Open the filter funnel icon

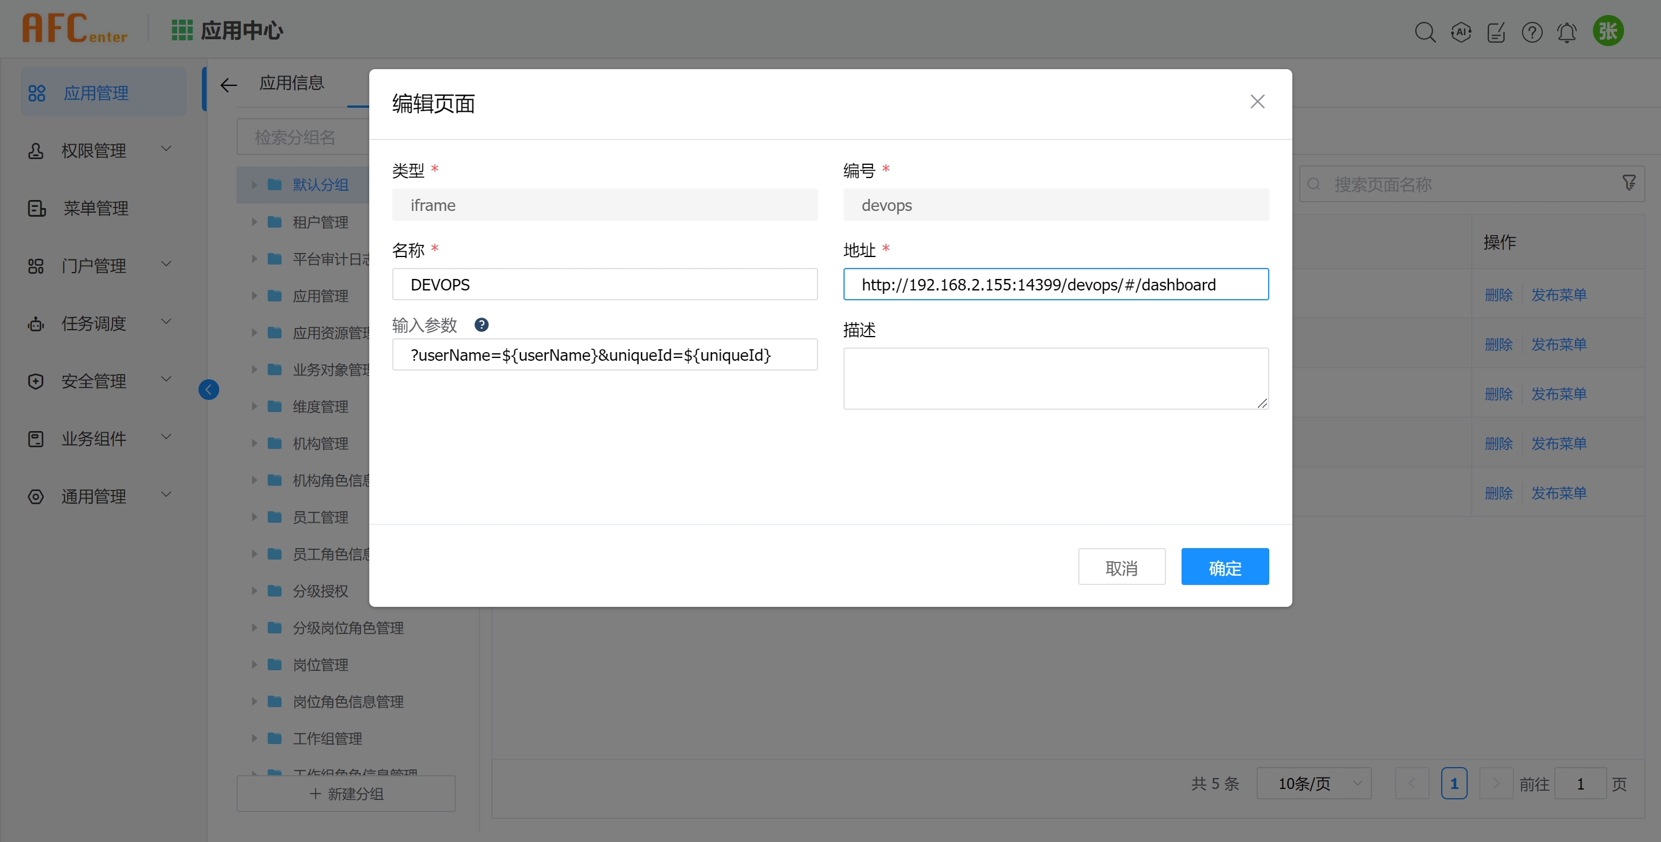pyautogui.click(x=1629, y=183)
